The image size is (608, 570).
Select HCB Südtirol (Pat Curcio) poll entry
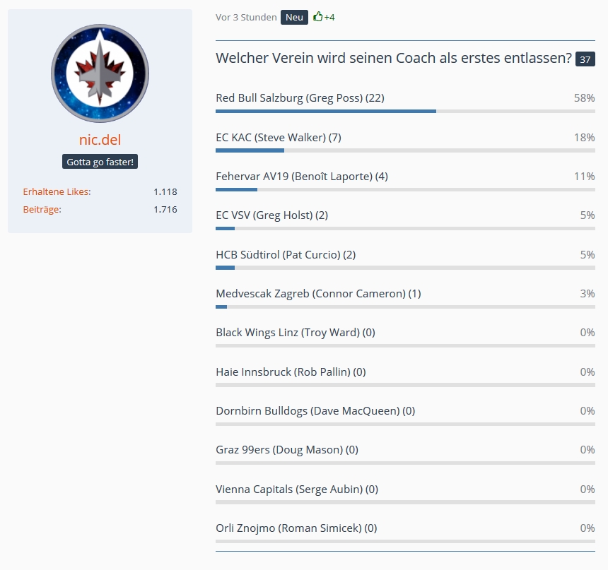click(281, 254)
